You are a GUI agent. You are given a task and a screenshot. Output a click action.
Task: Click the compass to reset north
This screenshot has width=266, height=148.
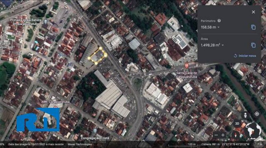pyautogui.click(x=235, y=135)
